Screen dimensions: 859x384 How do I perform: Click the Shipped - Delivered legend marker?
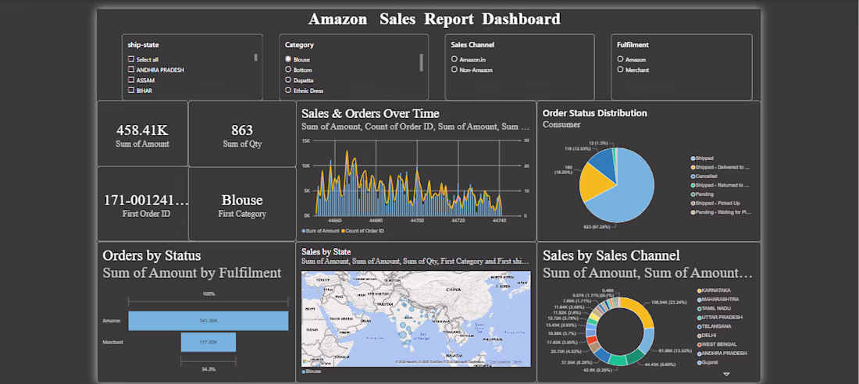[693, 167]
